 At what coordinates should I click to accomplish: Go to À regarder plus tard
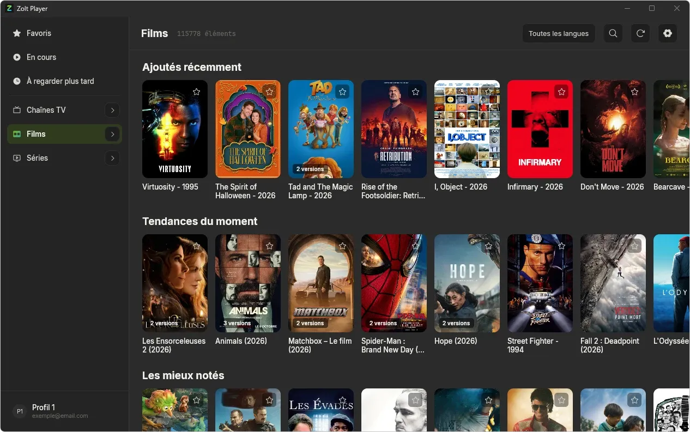64,81
